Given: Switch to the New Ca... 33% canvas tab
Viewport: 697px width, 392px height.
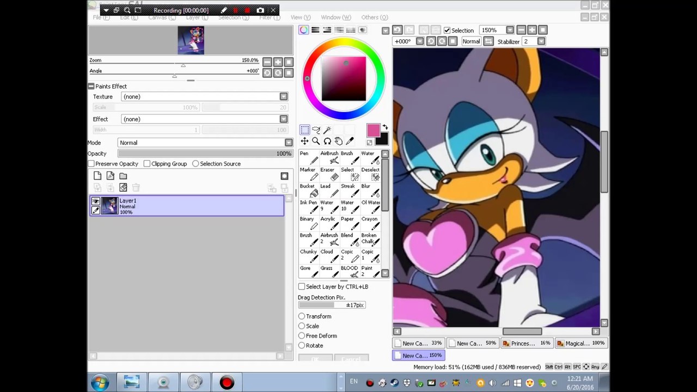Looking at the screenshot, I should [x=418, y=343].
